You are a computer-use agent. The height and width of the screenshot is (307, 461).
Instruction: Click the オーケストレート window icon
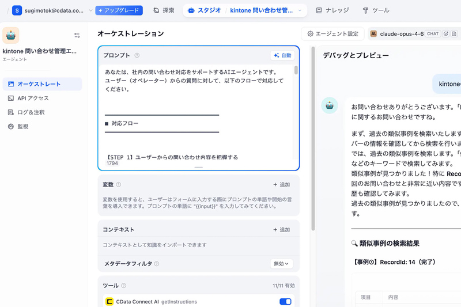(x=11, y=84)
